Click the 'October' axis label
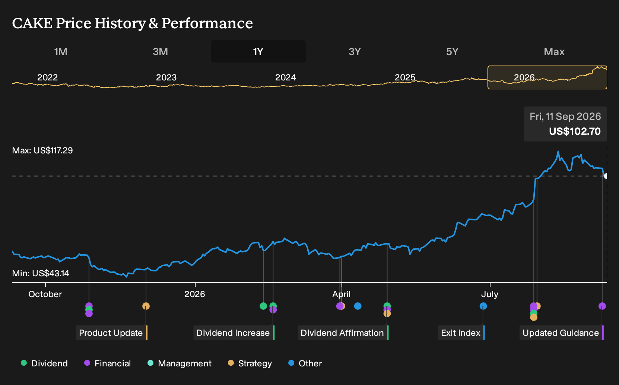619x385 pixels. pyautogui.click(x=45, y=294)
